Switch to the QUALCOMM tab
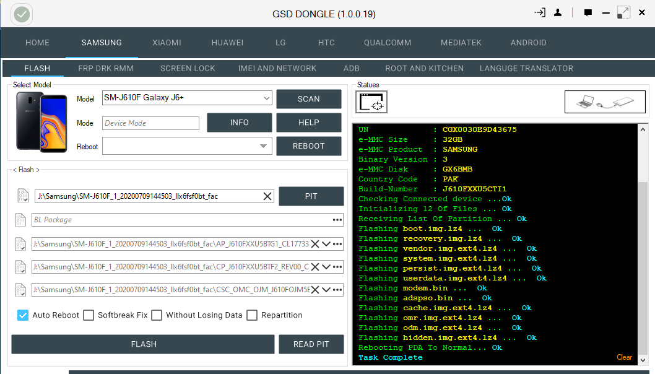This screenshot has height=374, width=655. (387, 43)
